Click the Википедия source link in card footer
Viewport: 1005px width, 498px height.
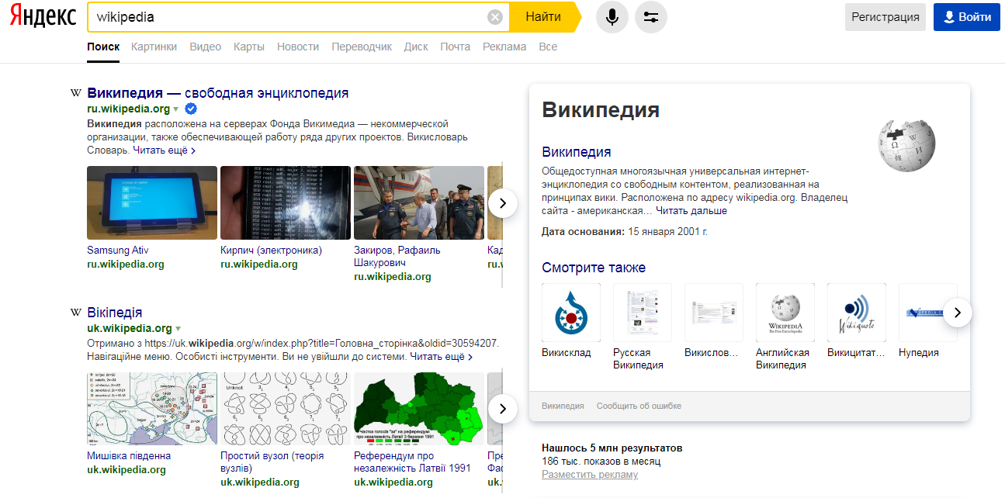(563, 406)
